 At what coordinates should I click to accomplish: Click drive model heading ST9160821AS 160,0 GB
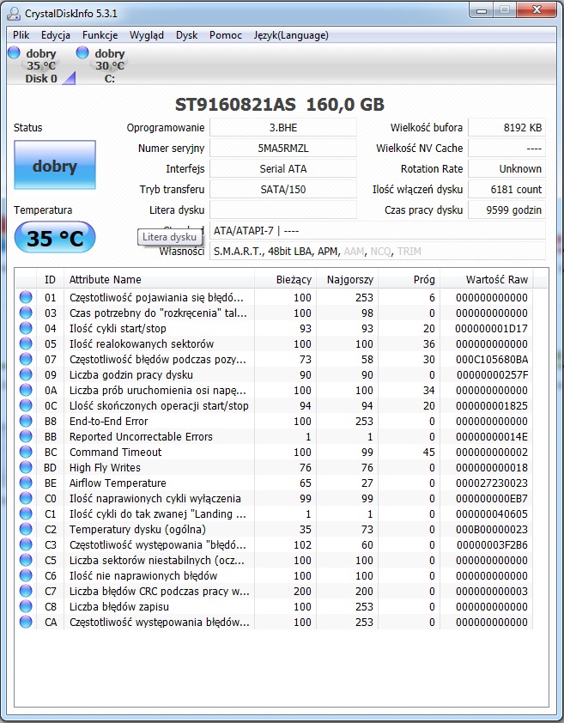[280, 105]
